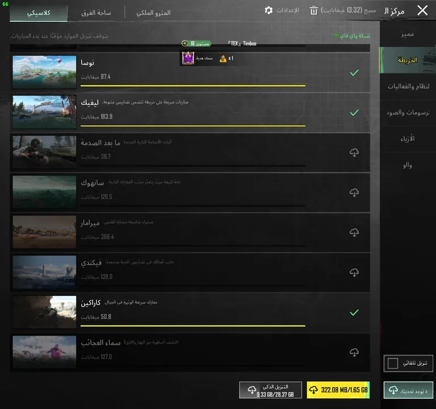Open the الإعدادات settings gear icon

coord(269,11)
